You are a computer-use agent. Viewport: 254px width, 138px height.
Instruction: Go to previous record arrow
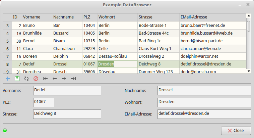tap(55, 79)
